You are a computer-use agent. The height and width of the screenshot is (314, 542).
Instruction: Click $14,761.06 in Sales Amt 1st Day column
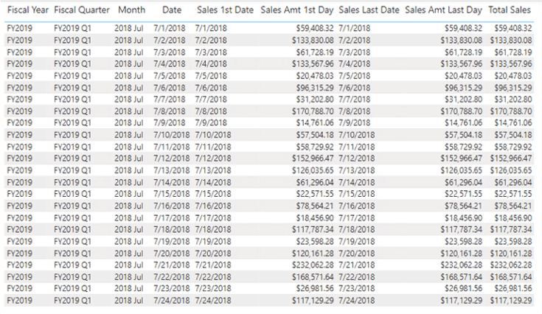point(308,123)
